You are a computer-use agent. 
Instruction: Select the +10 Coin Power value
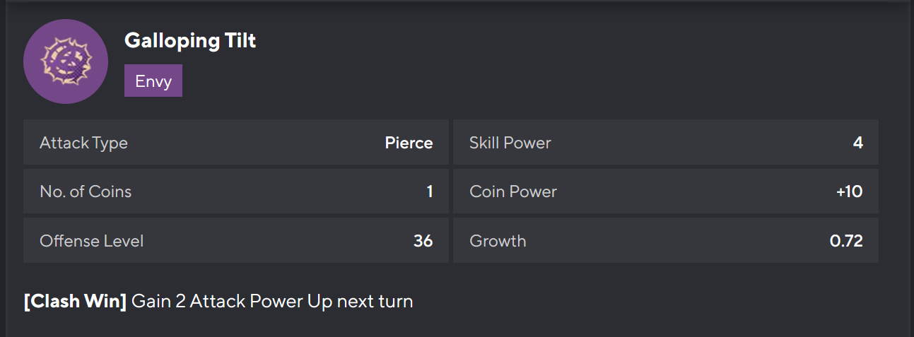coord(849,191)
